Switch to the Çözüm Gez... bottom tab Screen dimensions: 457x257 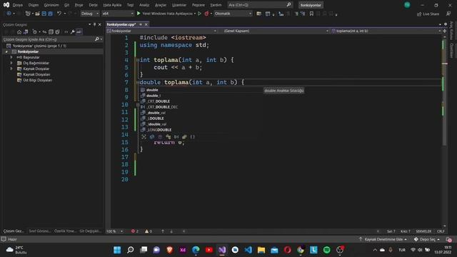pos(14,231)
